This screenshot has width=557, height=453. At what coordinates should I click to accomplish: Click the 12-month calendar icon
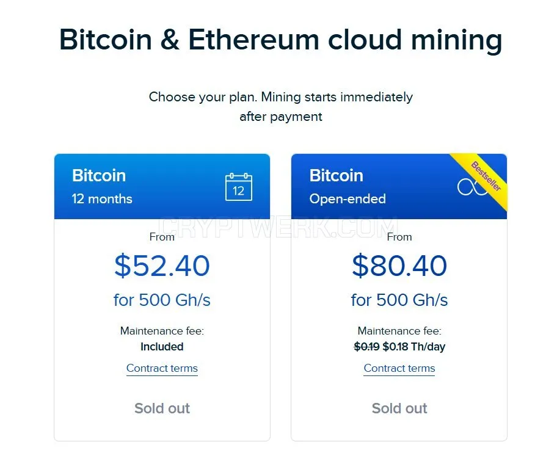pyautogui.click(x=239, y=187)
